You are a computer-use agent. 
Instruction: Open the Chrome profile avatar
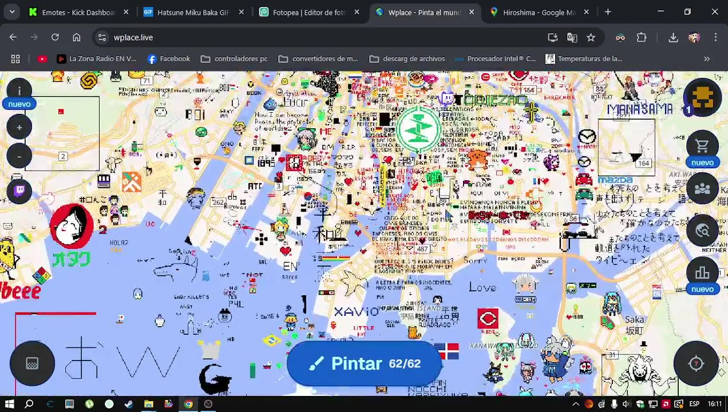[694, 37]
